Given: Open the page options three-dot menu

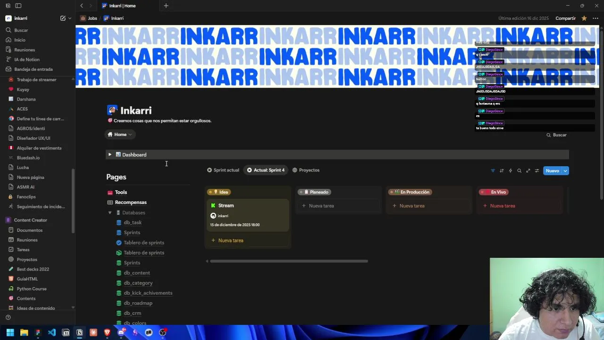Looking at the screenshot, I should (x=596, y=18).
